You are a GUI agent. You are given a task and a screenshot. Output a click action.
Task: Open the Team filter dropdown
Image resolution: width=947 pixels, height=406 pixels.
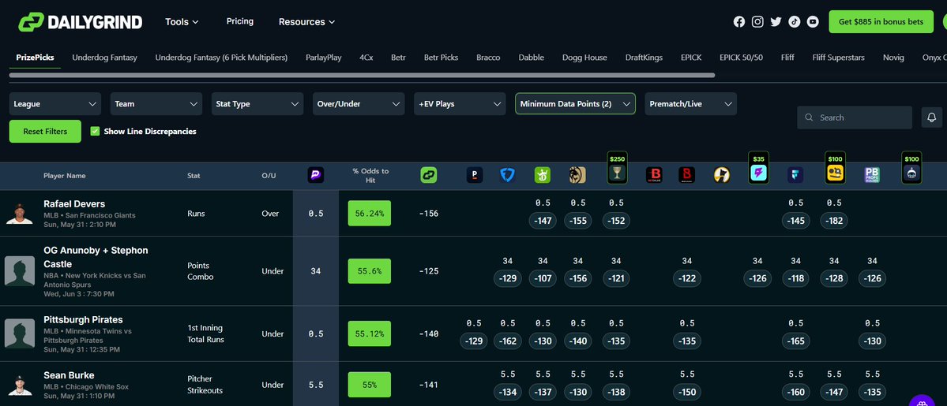(156, 104)
